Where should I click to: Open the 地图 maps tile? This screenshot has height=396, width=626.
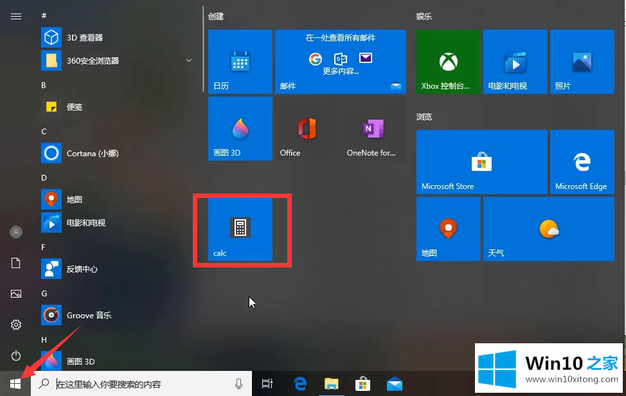449,229
